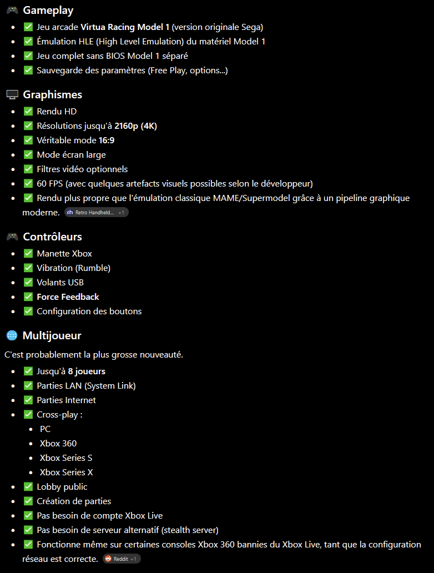Click the checkmark beside Lobby public
Image resolution: width=434 pixels, height=573 pixels.
click(28, 486)
